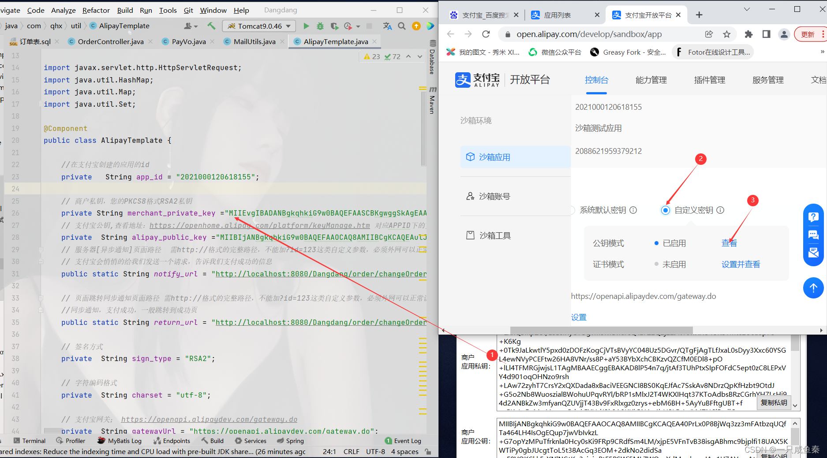Click the orange update arrow icon in IntelliJ

point(416,26)
